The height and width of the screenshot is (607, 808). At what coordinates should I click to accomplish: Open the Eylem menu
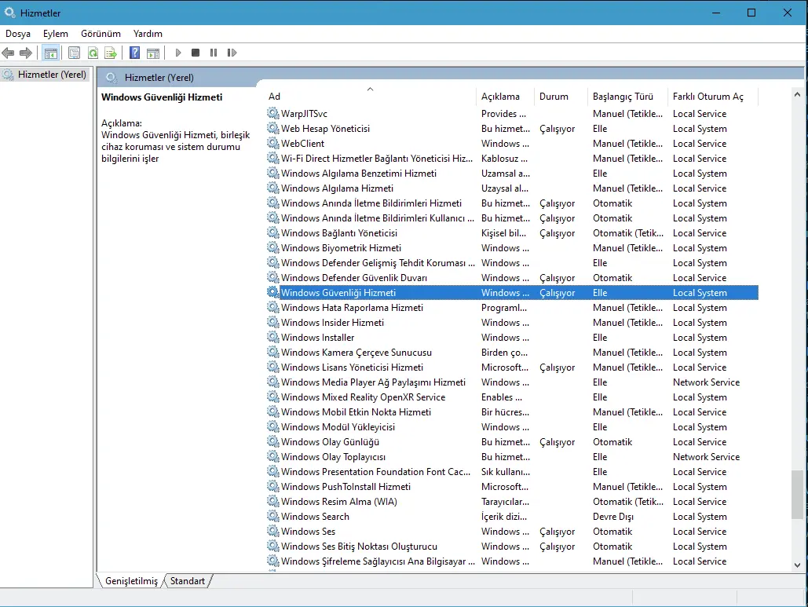[56, 34]
